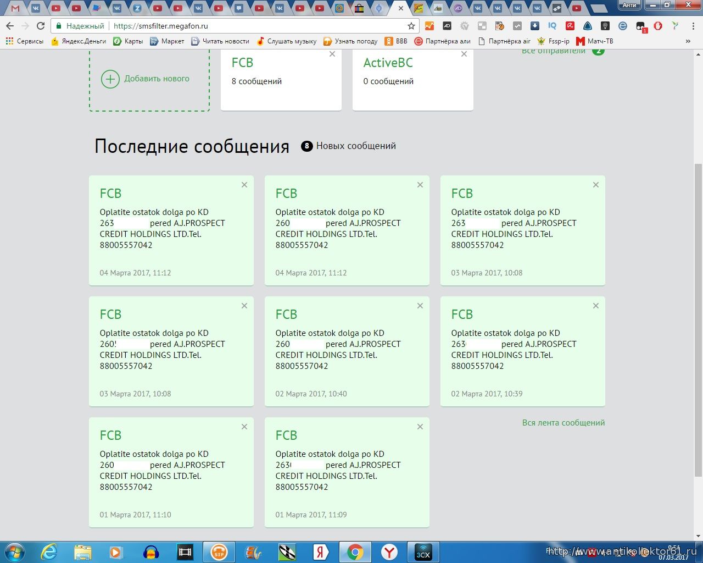Remove the ActiveBC sender card with the X

point(464,54)
